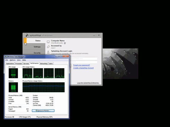Viewport: 170px width, 127px height.
Task: Click the Threads row in System section
Action: [43, 99]
